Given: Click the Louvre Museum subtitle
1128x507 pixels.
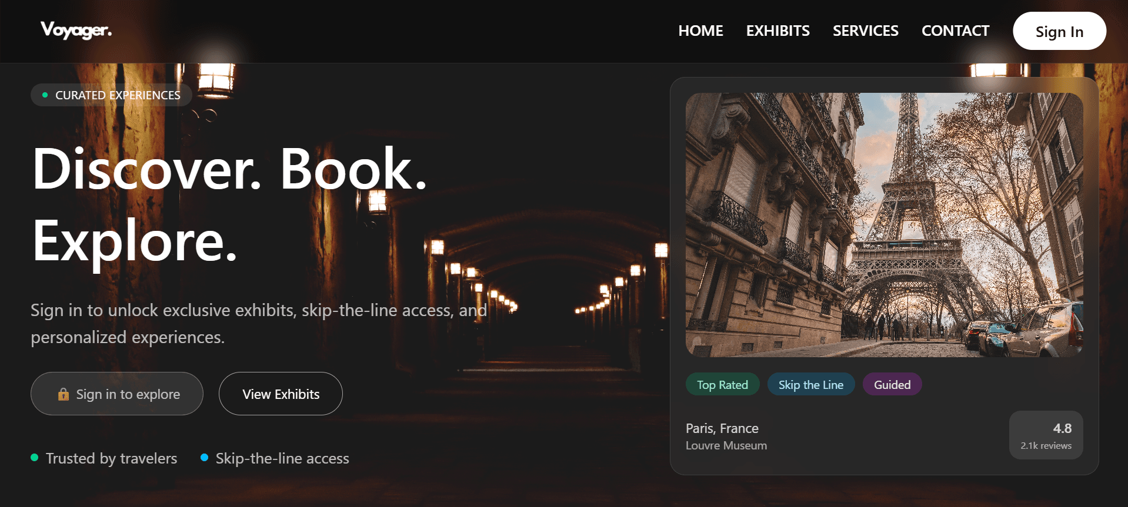Looking at the screenshot, I should point(726,445).
